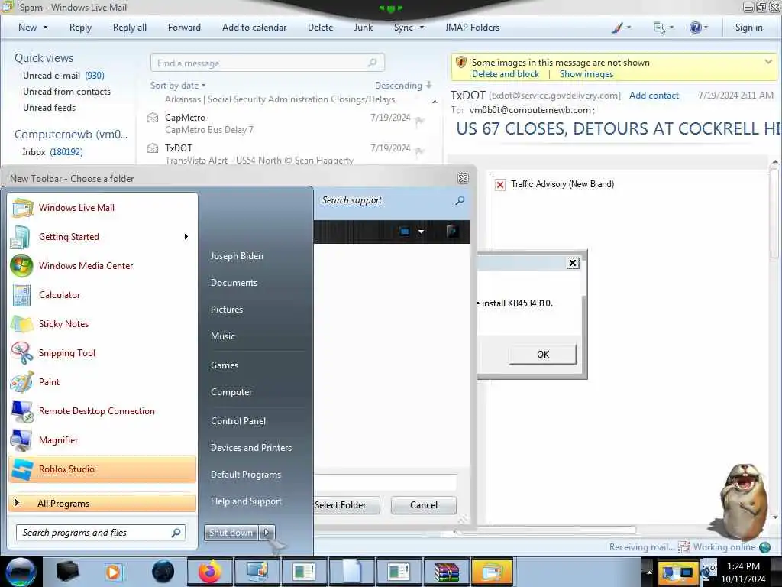Click Forward in the mail toolbar
Screen dimensions: 782x587
(x=184, y=28)
